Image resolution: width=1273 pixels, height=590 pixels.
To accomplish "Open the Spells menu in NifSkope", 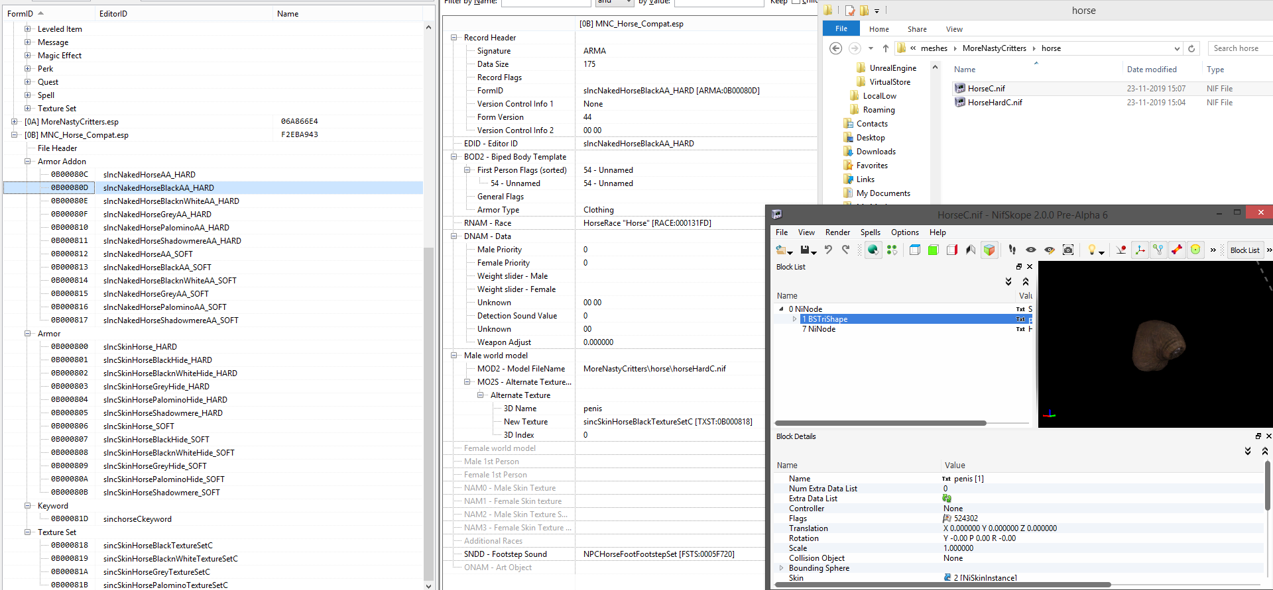I will [x=871, y=232].
